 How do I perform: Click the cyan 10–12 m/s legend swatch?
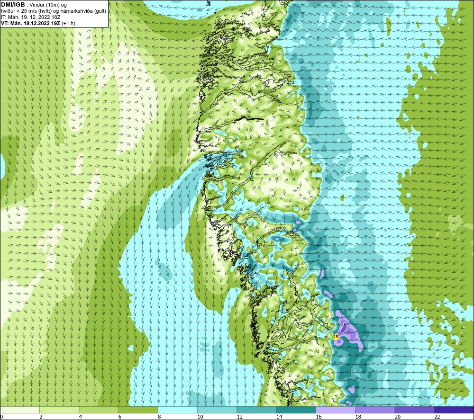[x=217, y=410]
